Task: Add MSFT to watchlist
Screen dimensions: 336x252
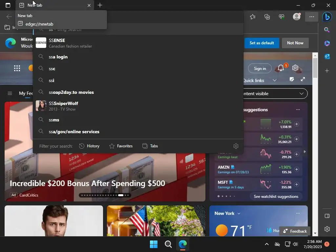Action: click(297, 184)
